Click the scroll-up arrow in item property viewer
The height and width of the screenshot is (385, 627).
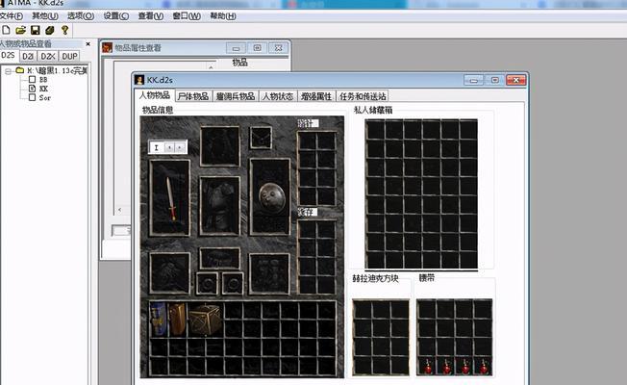point(211,67)
